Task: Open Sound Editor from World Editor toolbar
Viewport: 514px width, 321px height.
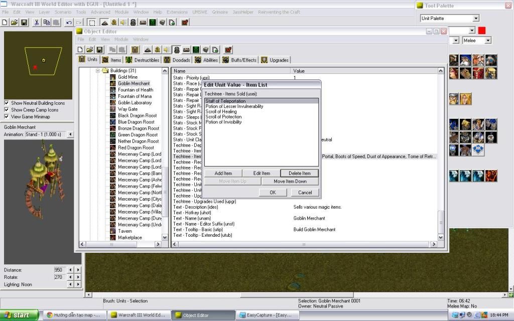Action: click(x=123, y=22)
